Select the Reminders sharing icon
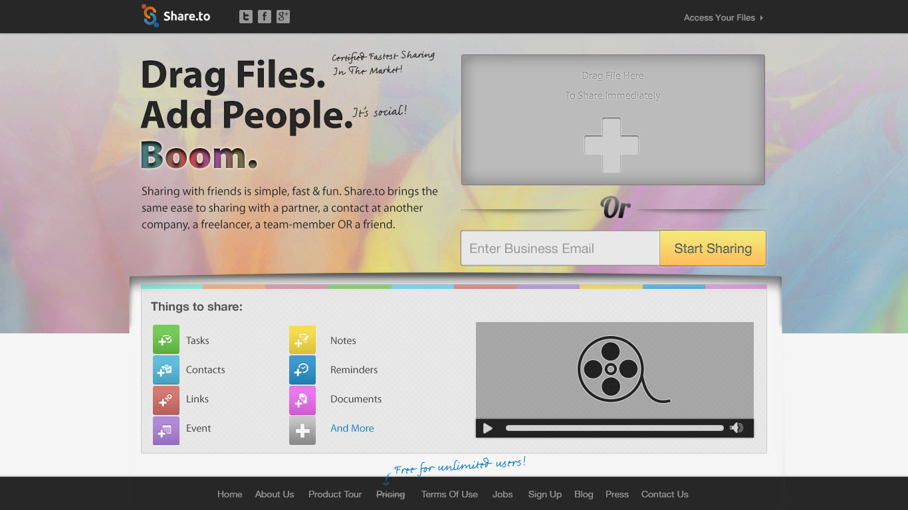Image resolution: width=908 pixels, height=510 pixels. pos(302,370)
